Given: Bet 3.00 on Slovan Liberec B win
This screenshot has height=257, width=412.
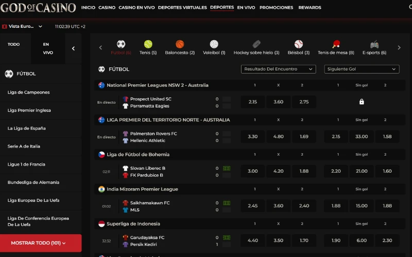Looking at the screenshot, I should (x=252, y=171).
